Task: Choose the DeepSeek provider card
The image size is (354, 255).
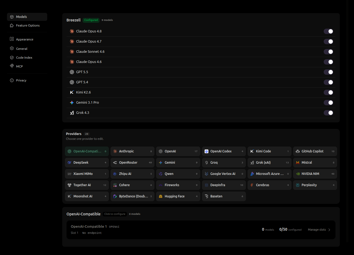Action: click(x=87, y=163)
